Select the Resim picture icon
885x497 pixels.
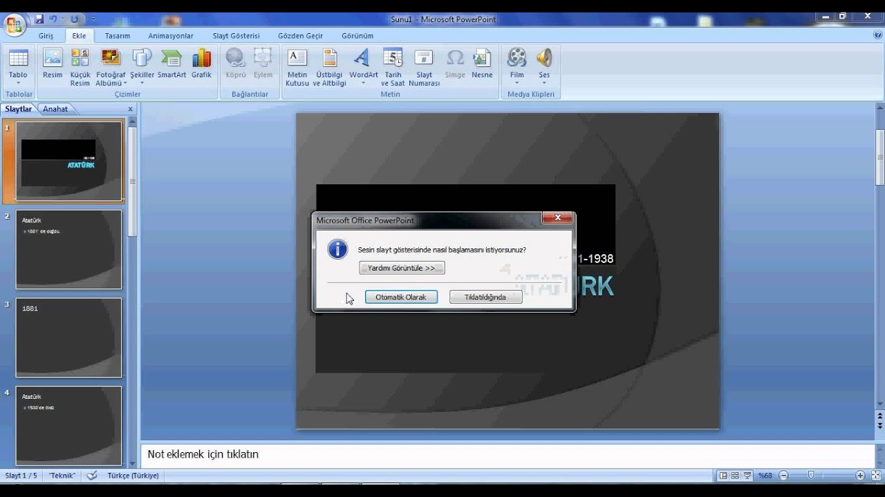(53, 59)
